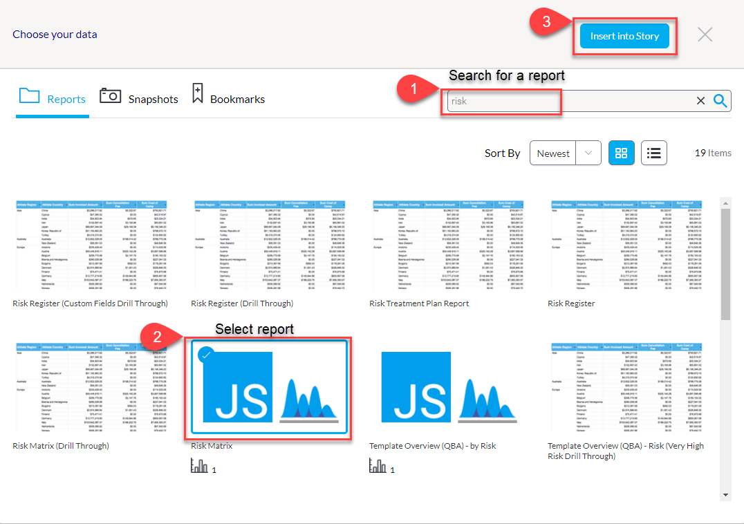Select the Reports tab

tap(53, 98)
